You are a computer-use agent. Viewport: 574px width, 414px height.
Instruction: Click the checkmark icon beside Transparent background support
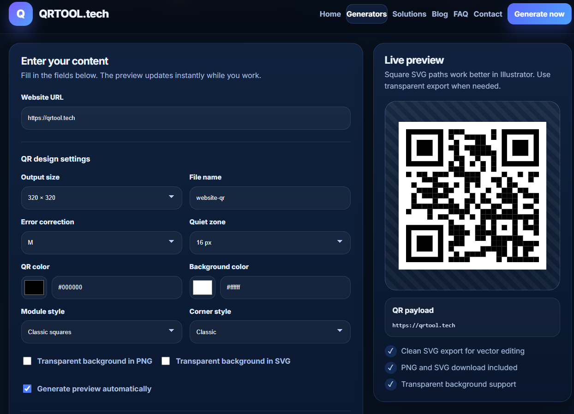[x=391, y=384]
